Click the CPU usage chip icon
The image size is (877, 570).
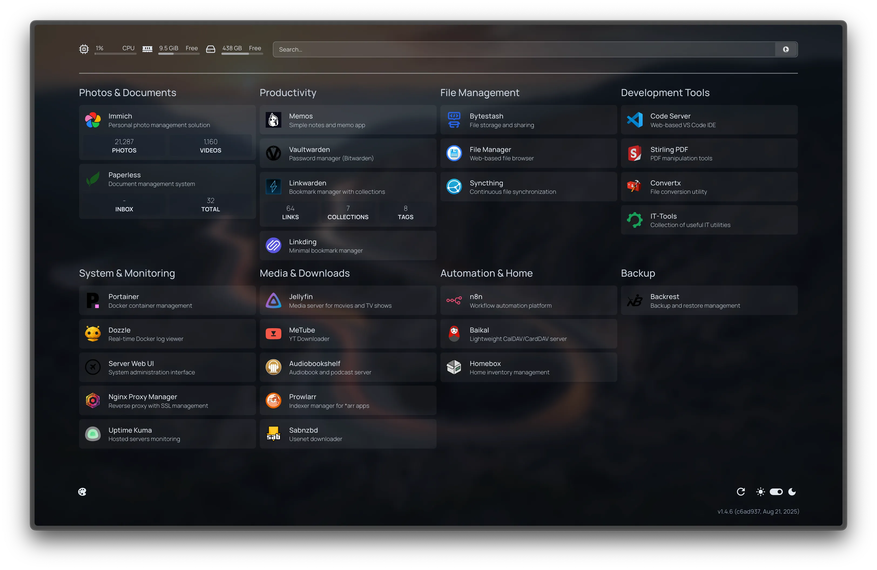point(84,49)
